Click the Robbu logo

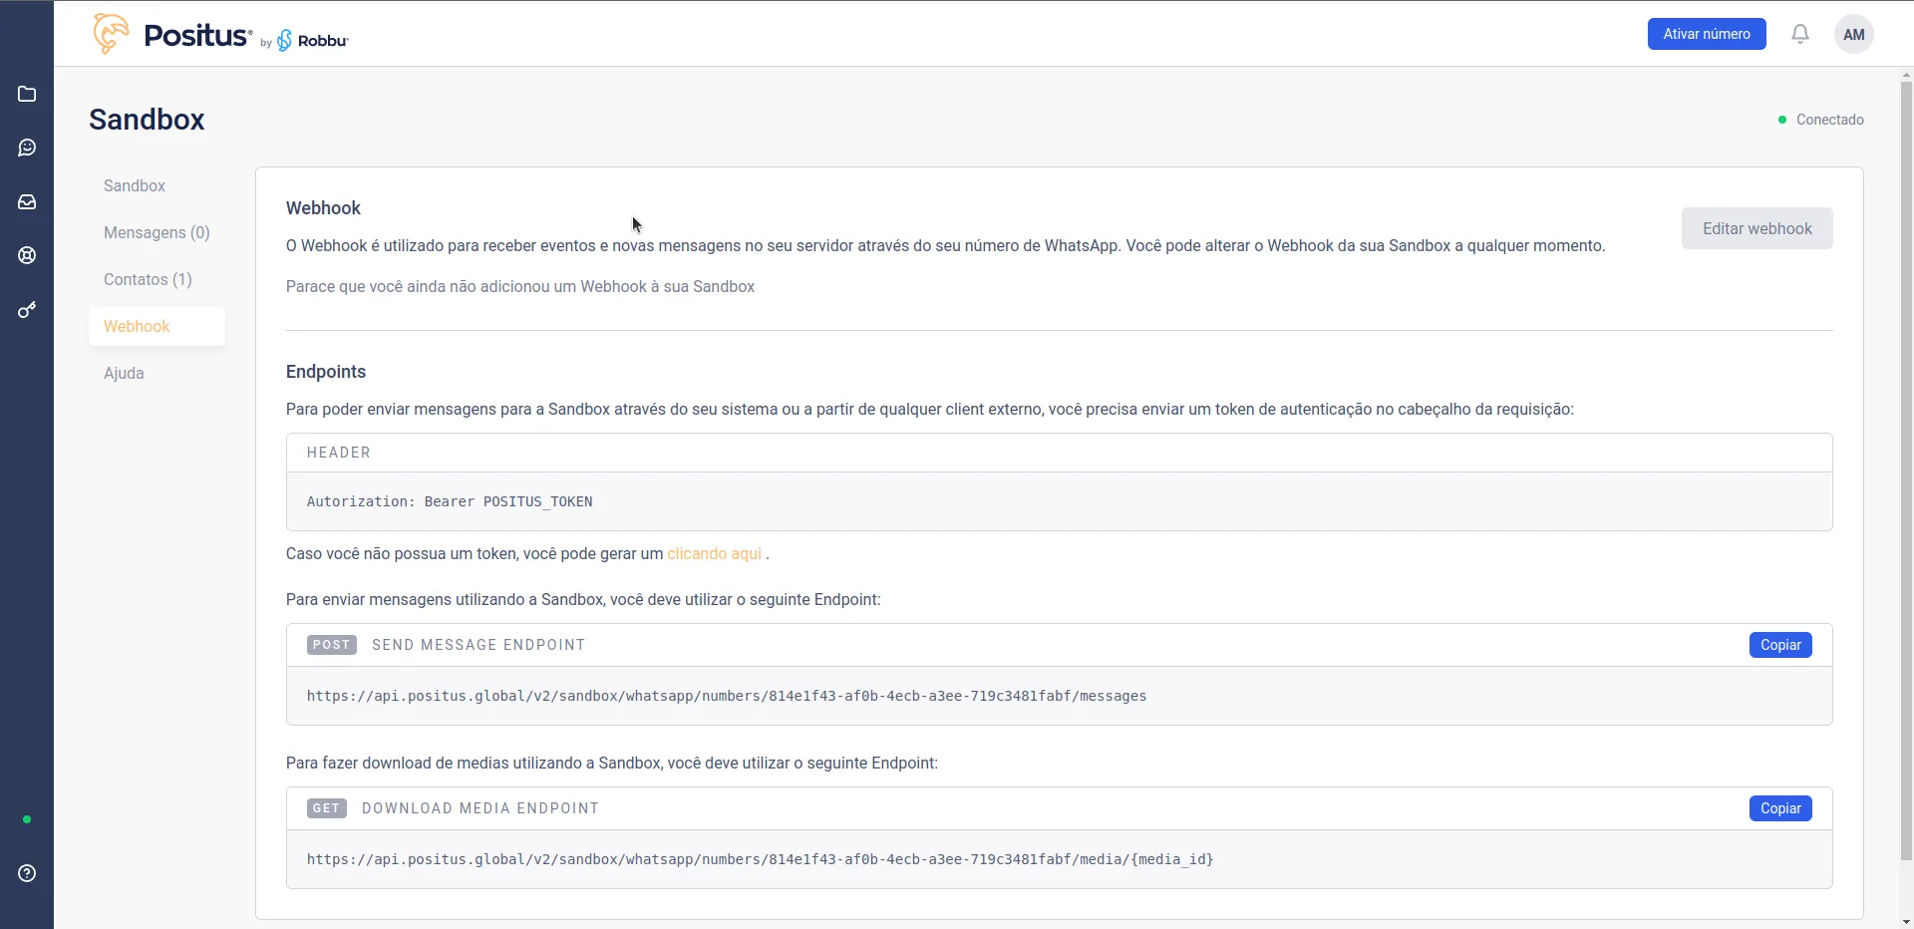click(x=313, y=40)
